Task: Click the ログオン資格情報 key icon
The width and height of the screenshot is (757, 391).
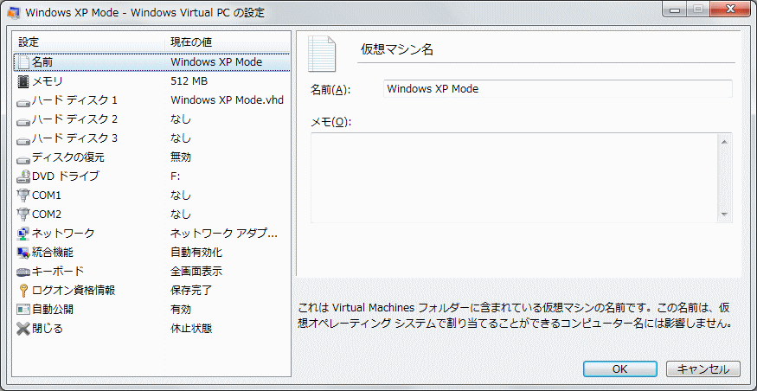Action: [x=23, y=290]
